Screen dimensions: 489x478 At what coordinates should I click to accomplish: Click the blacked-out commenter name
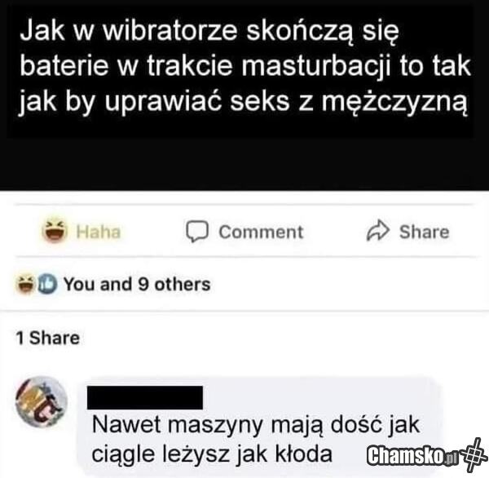(x=145, y=397)
